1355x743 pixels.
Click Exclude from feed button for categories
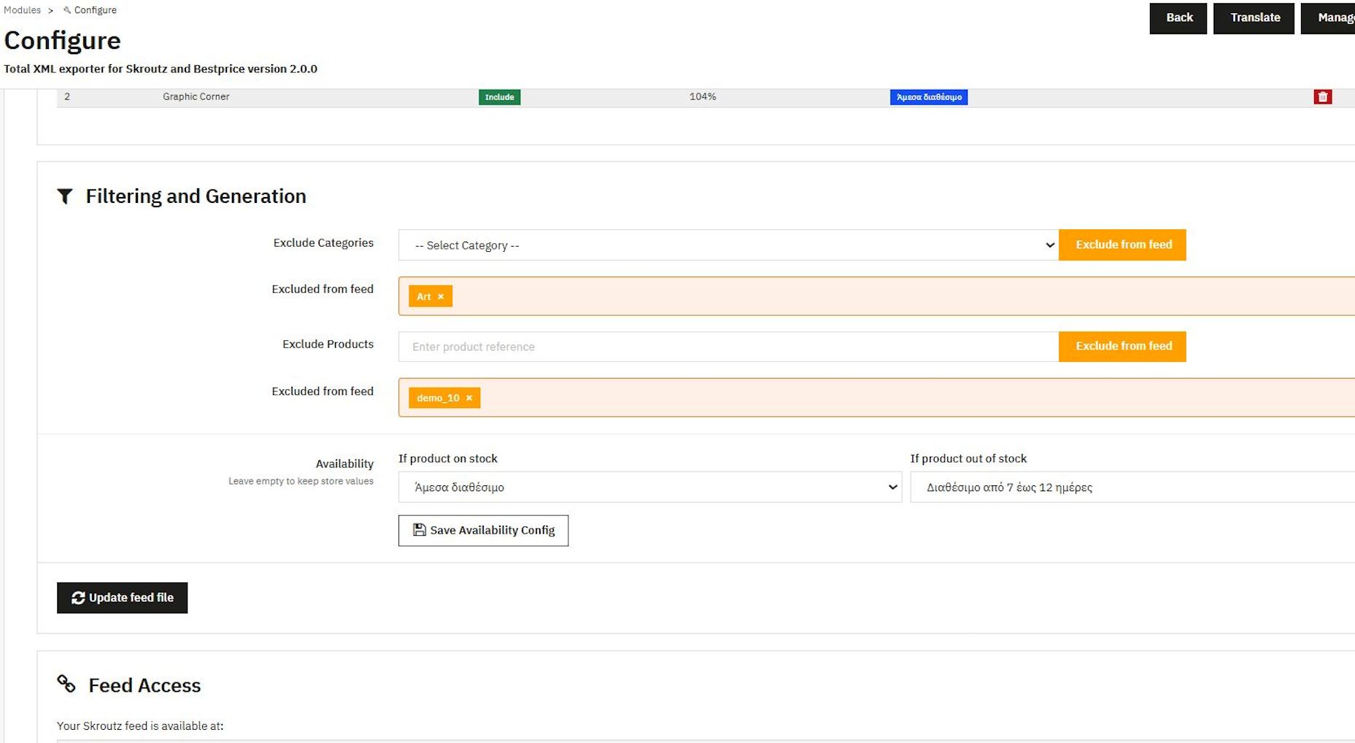tap(1122, 245)
